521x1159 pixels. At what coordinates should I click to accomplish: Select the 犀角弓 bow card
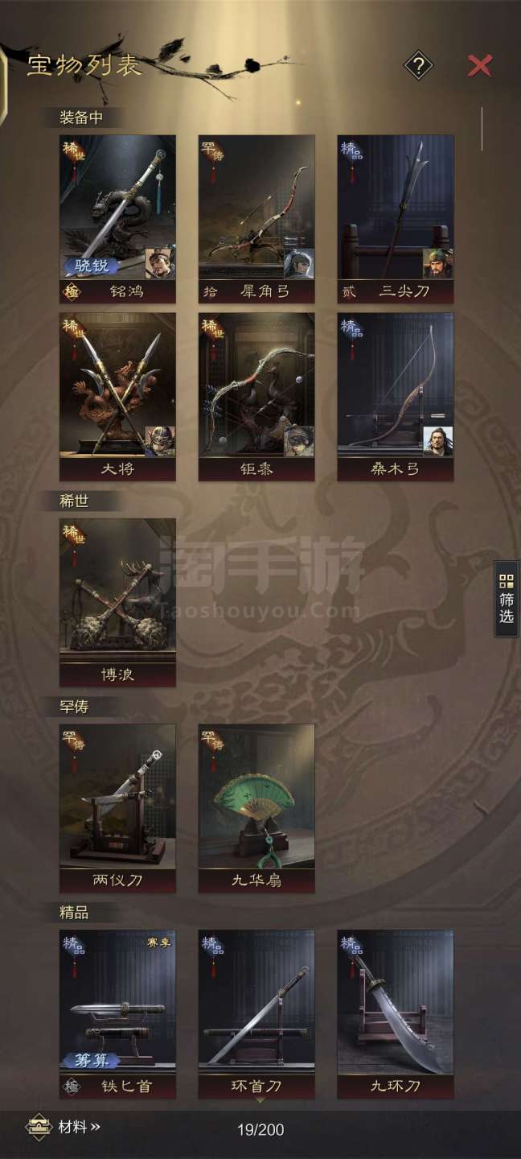(x=256, y=219)
